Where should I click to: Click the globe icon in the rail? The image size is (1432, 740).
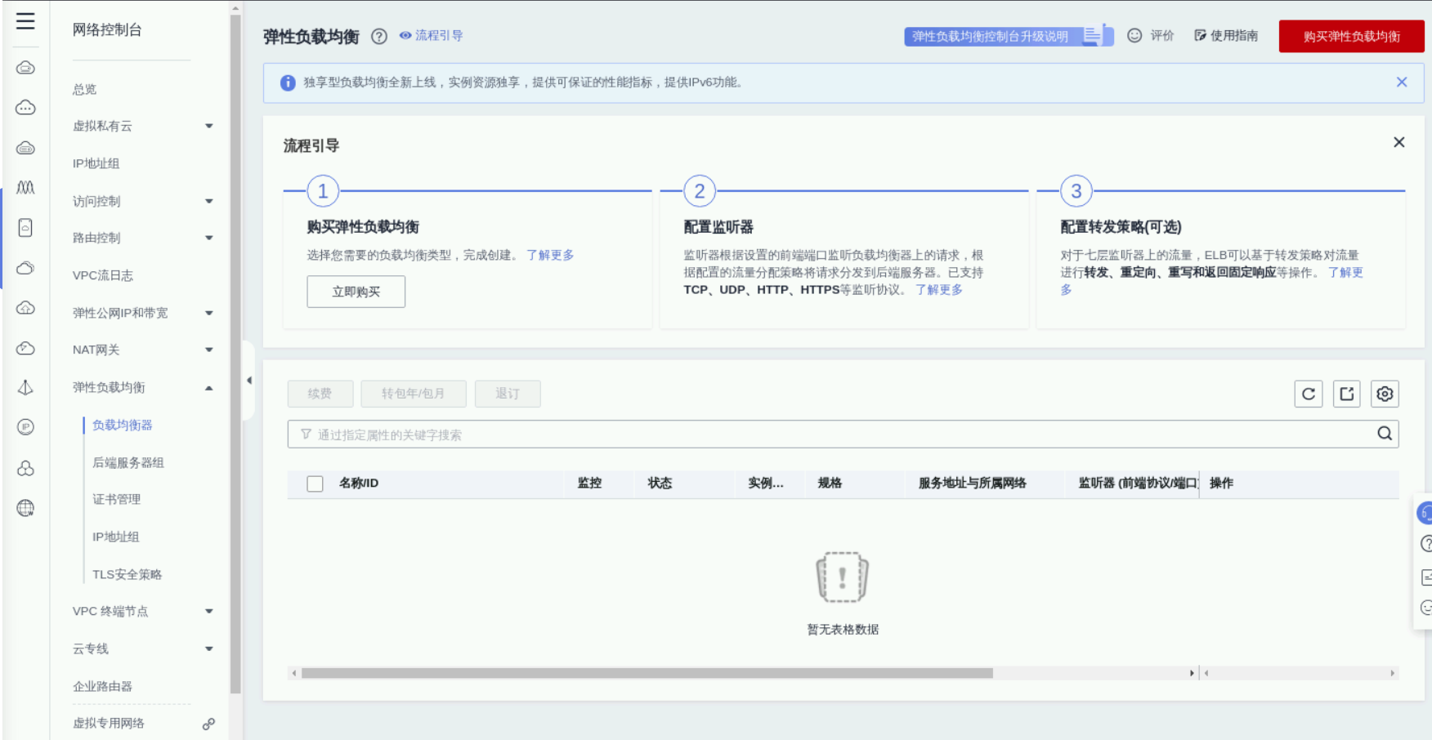(x=25, y=508)
